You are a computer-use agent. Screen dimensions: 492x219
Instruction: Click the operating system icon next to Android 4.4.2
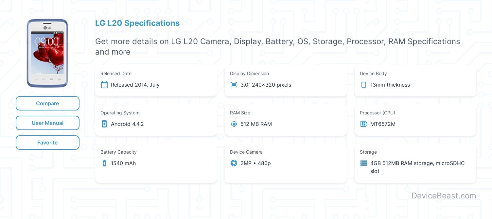(104, 124)
